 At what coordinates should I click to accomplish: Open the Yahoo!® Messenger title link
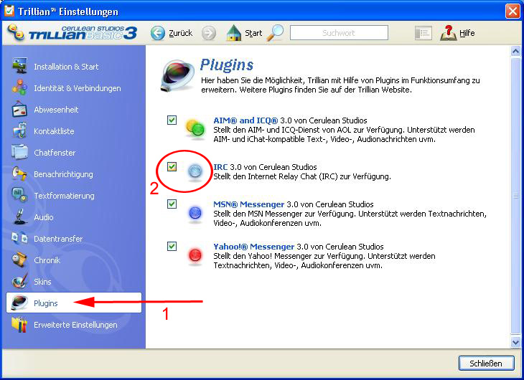(253, 247)
